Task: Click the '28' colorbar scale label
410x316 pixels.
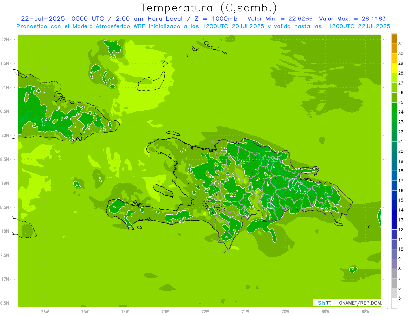Action: pos(401,73)
